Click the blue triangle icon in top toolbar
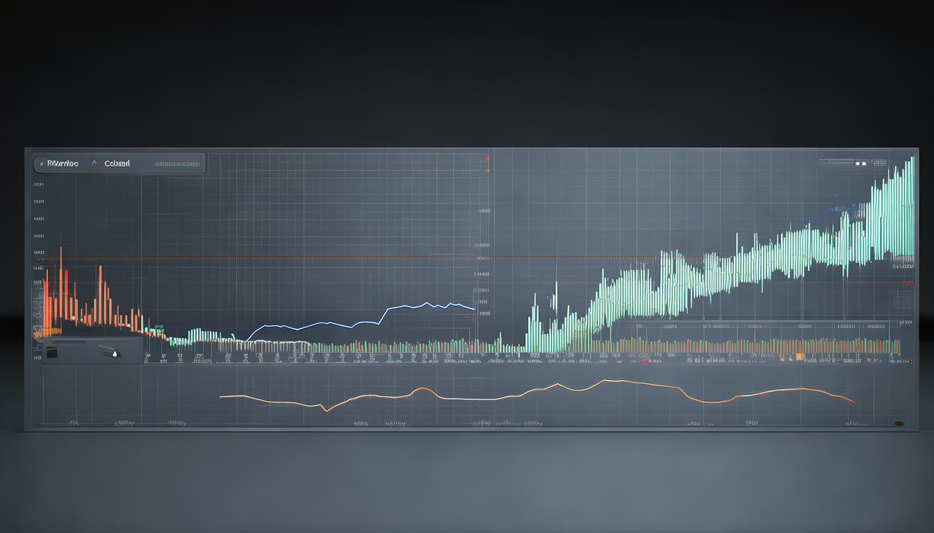This screenshot has width=934, height=533. pyautogui.click(x=95, y=163)
